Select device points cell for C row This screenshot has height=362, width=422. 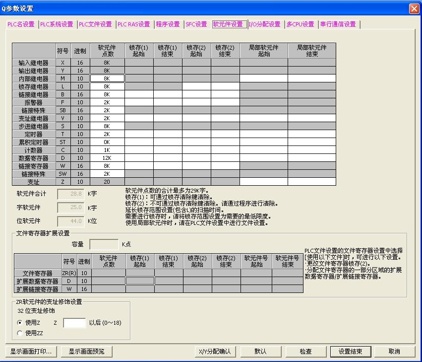pyautogui.click(x=108, y=150)
